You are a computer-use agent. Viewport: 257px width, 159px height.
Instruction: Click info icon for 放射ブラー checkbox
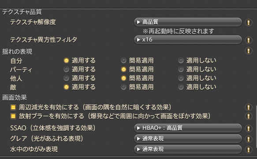[249, 116]
